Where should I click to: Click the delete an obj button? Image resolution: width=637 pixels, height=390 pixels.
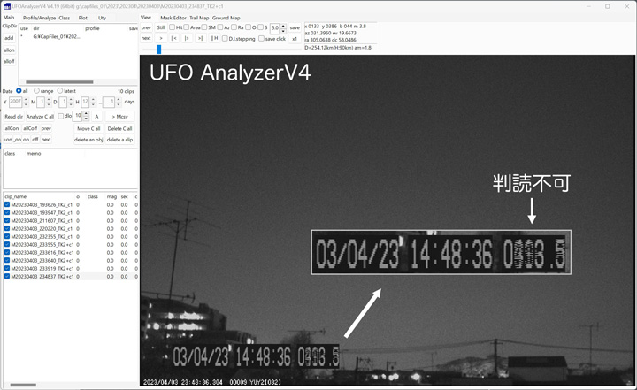click(88, 140)
